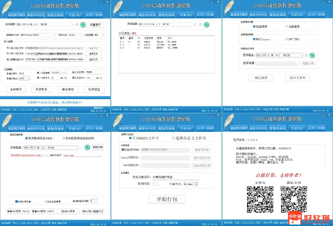Choose the 光盘镜像 test type radio button
Image resolution: width=333 pixels, height=226 pixels.
click(287, 27)
